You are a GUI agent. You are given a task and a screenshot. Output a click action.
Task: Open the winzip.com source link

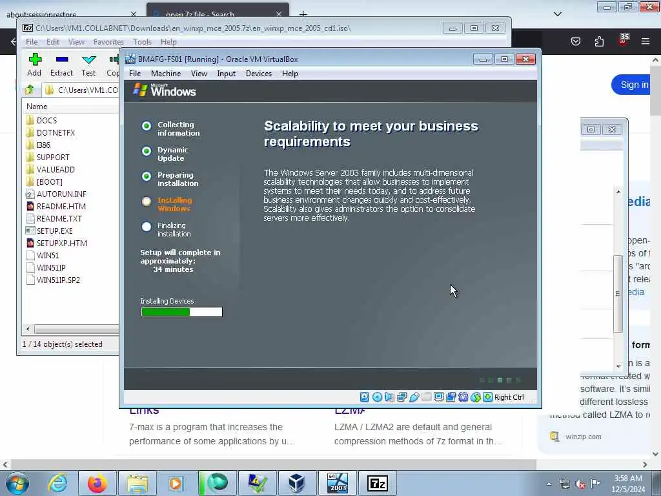pyautogui.click(x=584, y=437)
